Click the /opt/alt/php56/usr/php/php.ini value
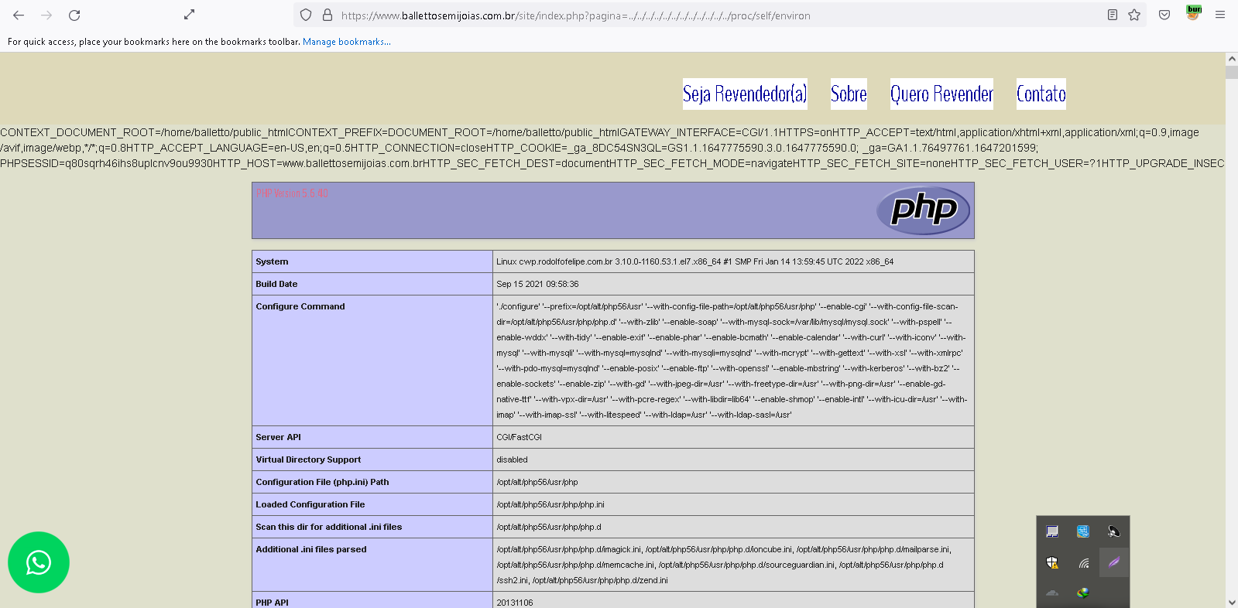This screenshot has height=608, width=1238. click(x=550, y=504)
